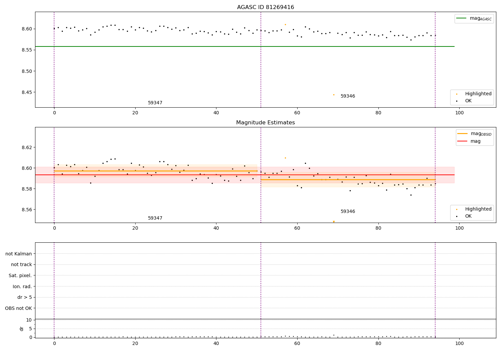Click the orange highlighted point near 8.61 in top plot
The image size is (501, 351).
click(285, 24)
